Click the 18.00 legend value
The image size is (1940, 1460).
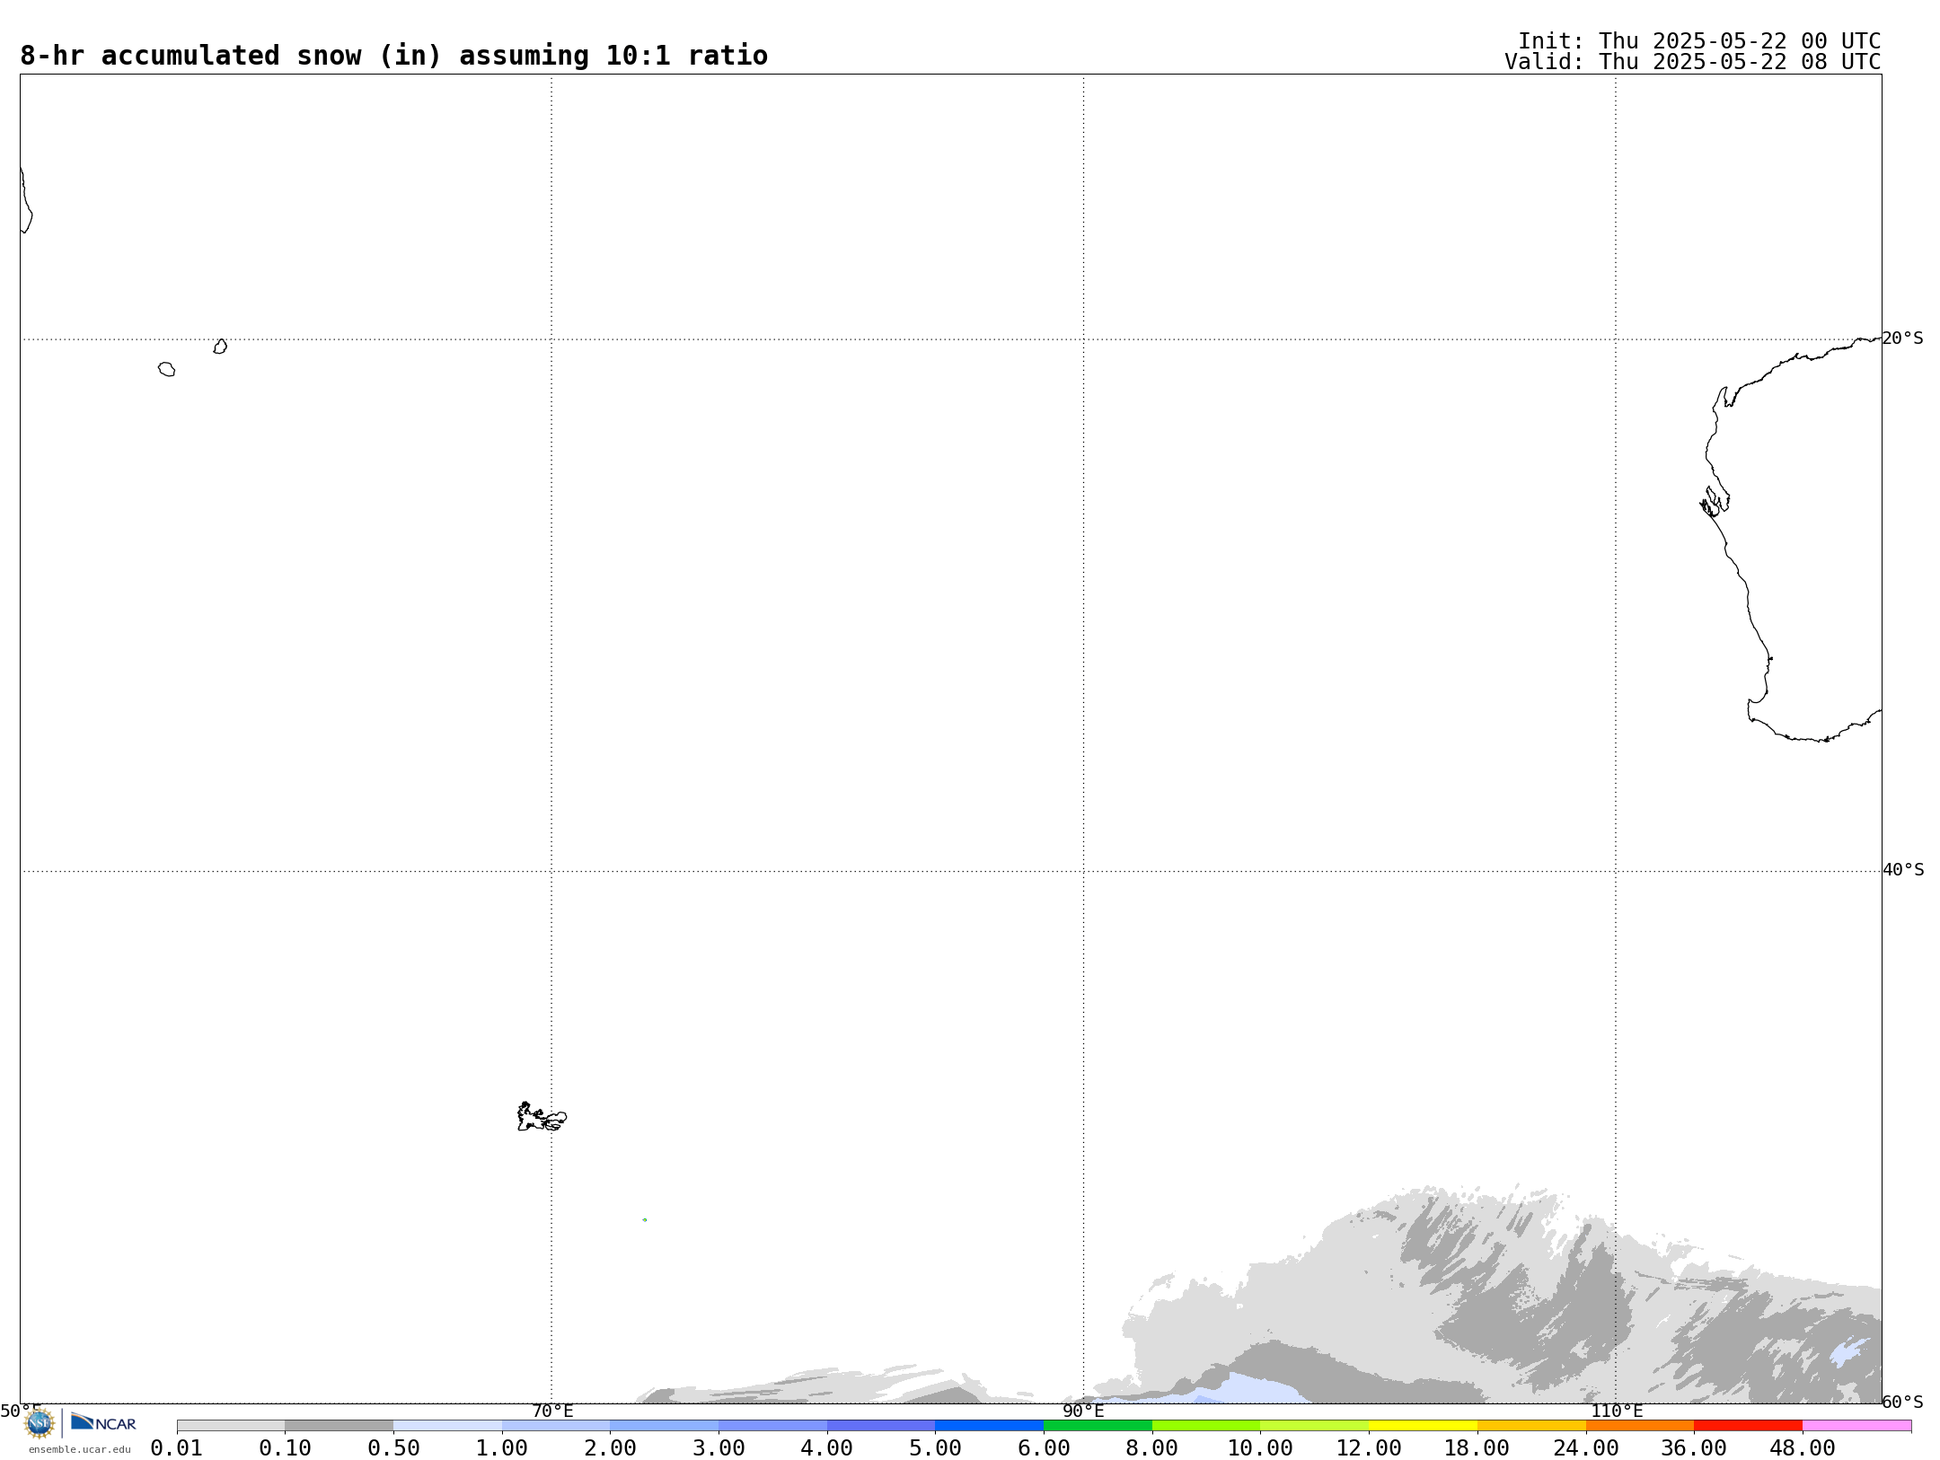click(1477, 1448)
